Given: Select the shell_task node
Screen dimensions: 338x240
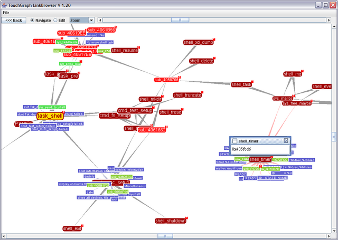Looking at the screenshot, I should (x=241, y=84).
